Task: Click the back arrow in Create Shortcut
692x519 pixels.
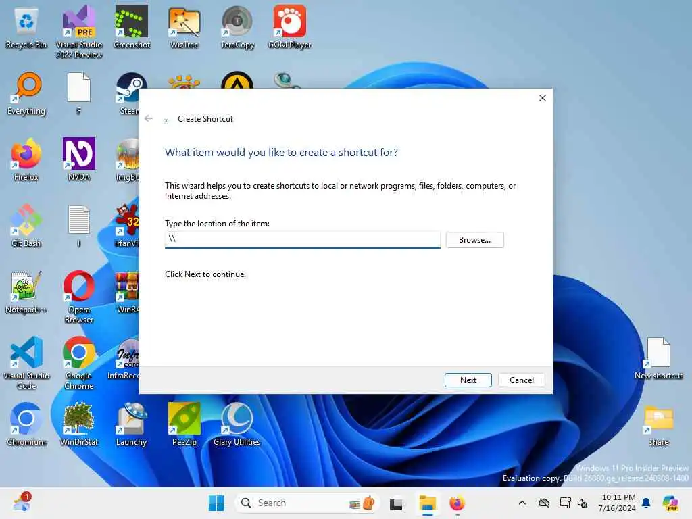Action: [x=149, y=118]
